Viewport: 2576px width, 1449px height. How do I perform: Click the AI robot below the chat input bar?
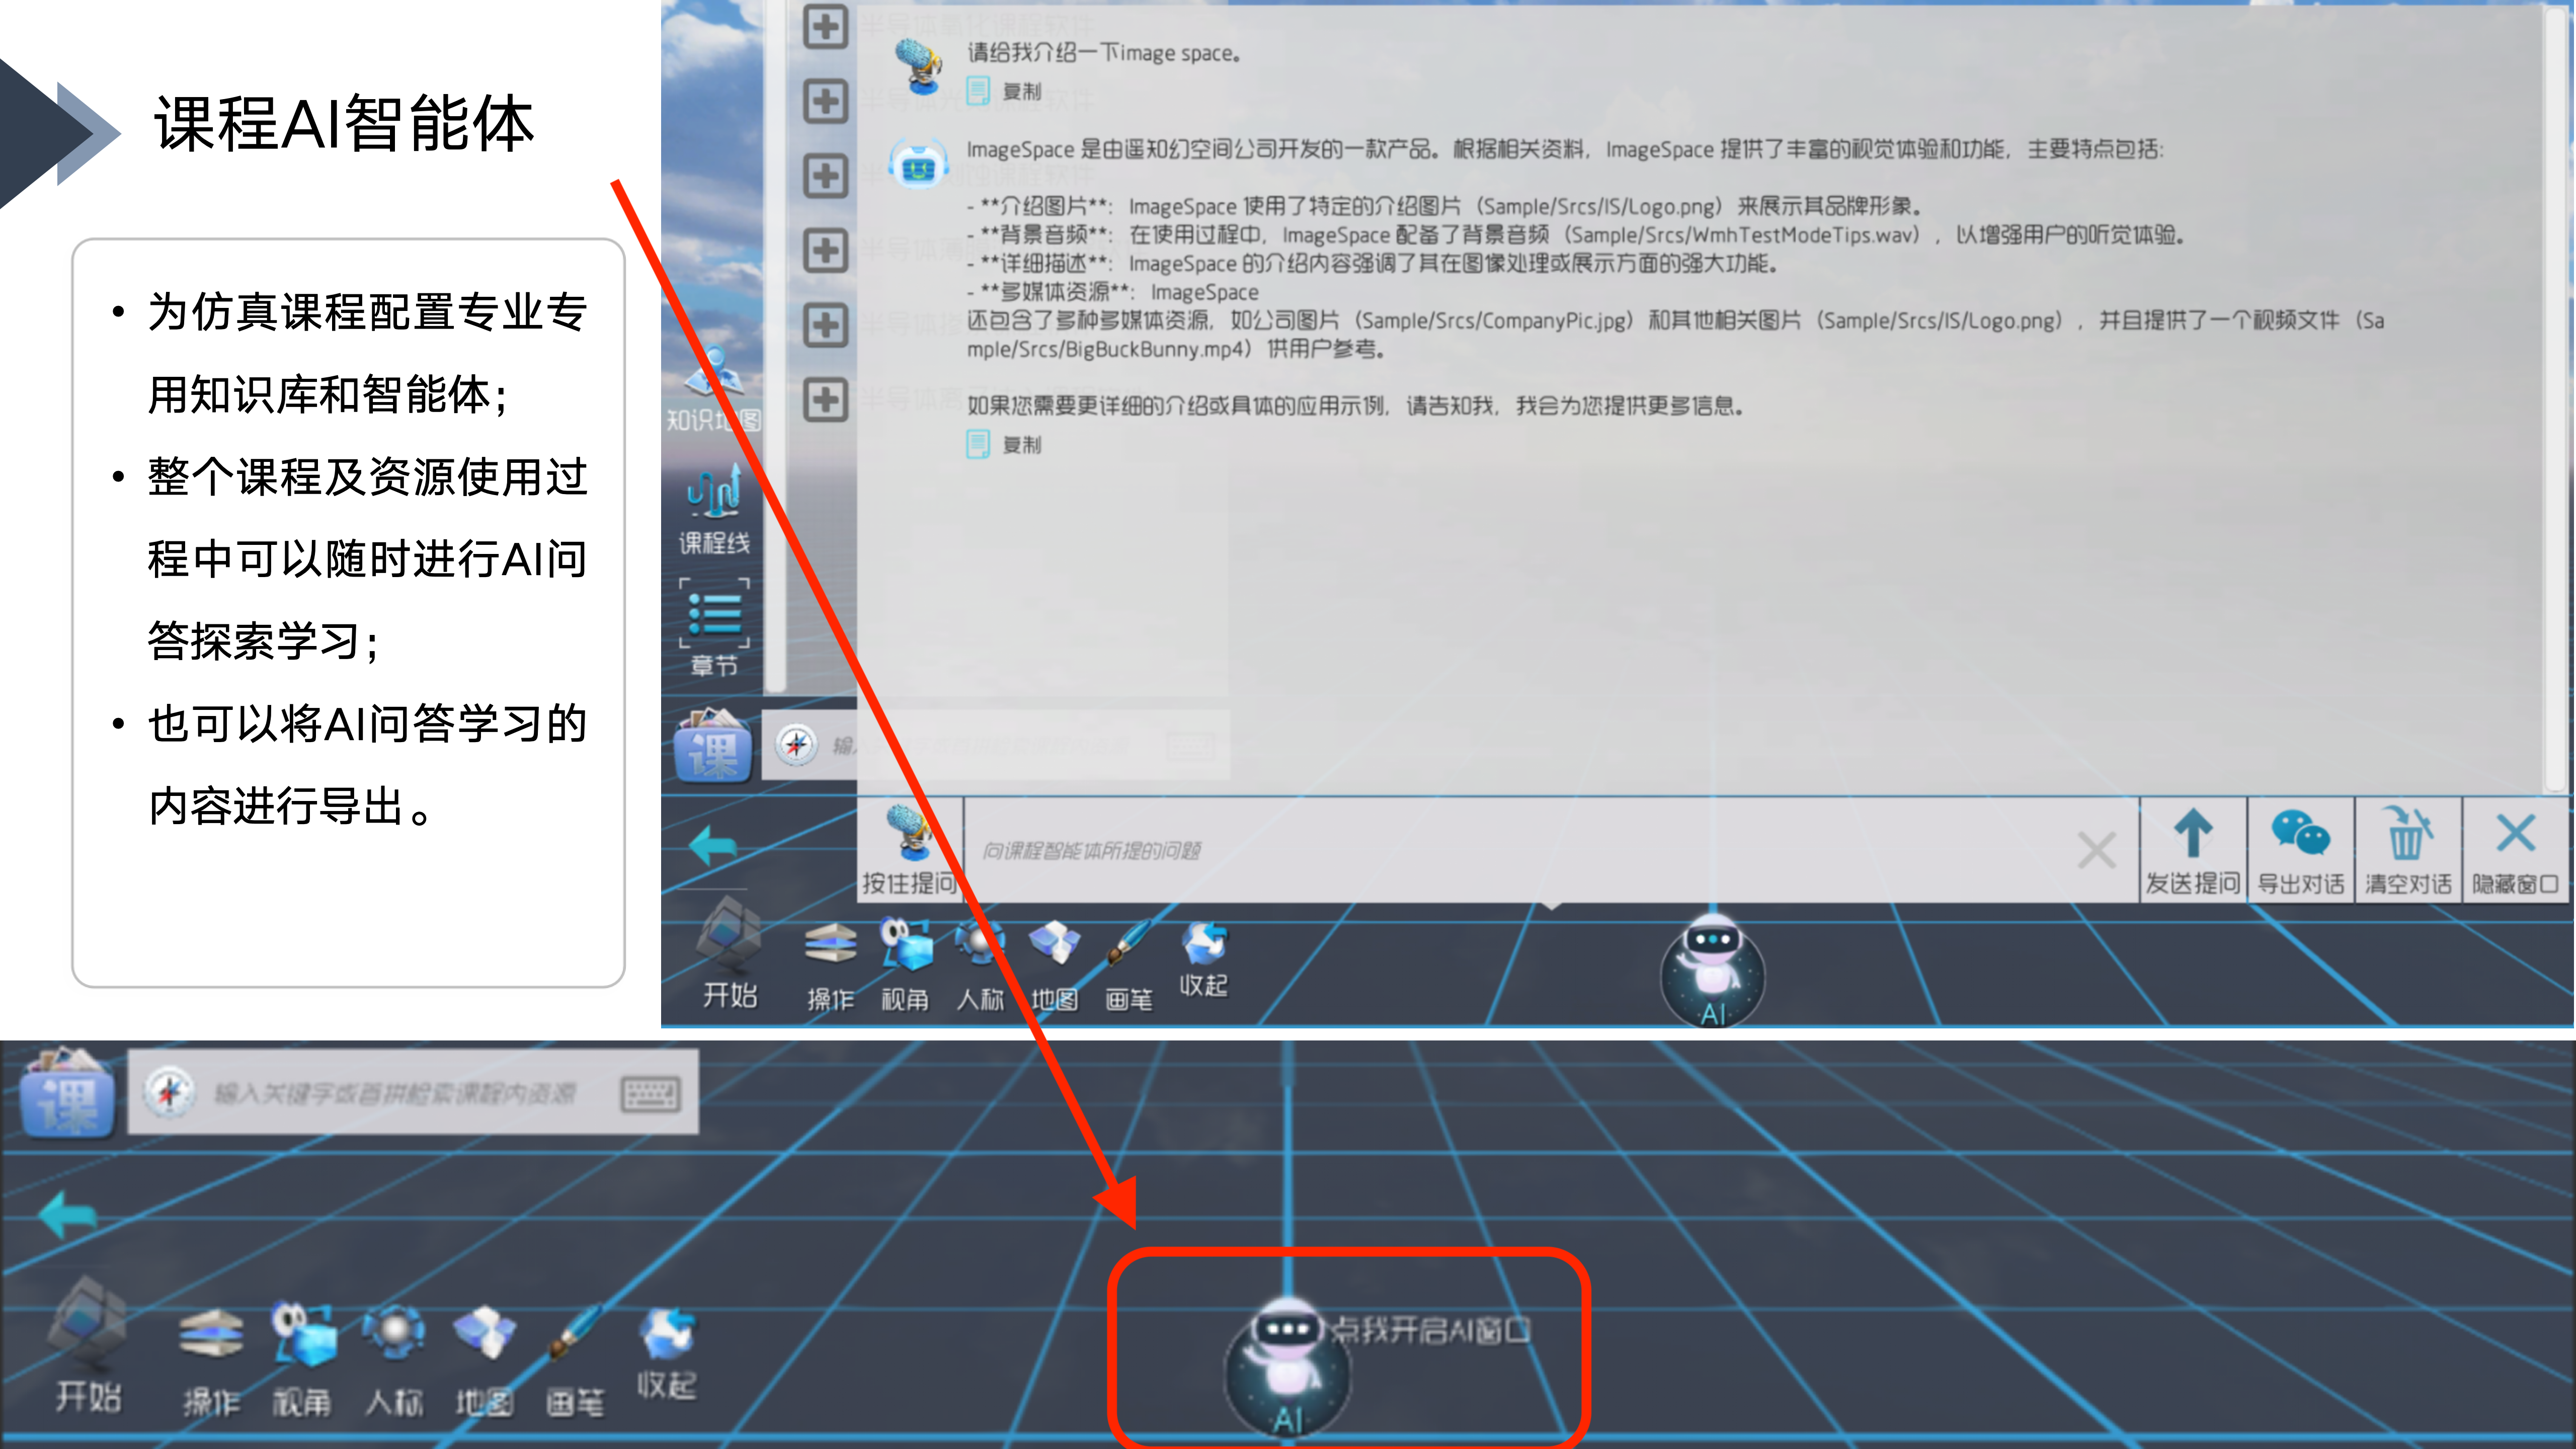1713,970
